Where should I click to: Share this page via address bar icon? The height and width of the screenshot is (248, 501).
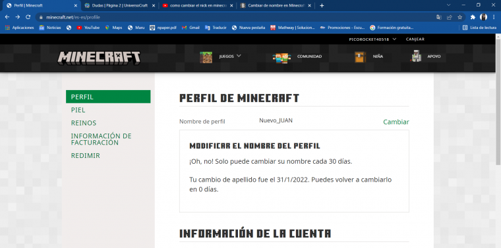coord(450,17)
